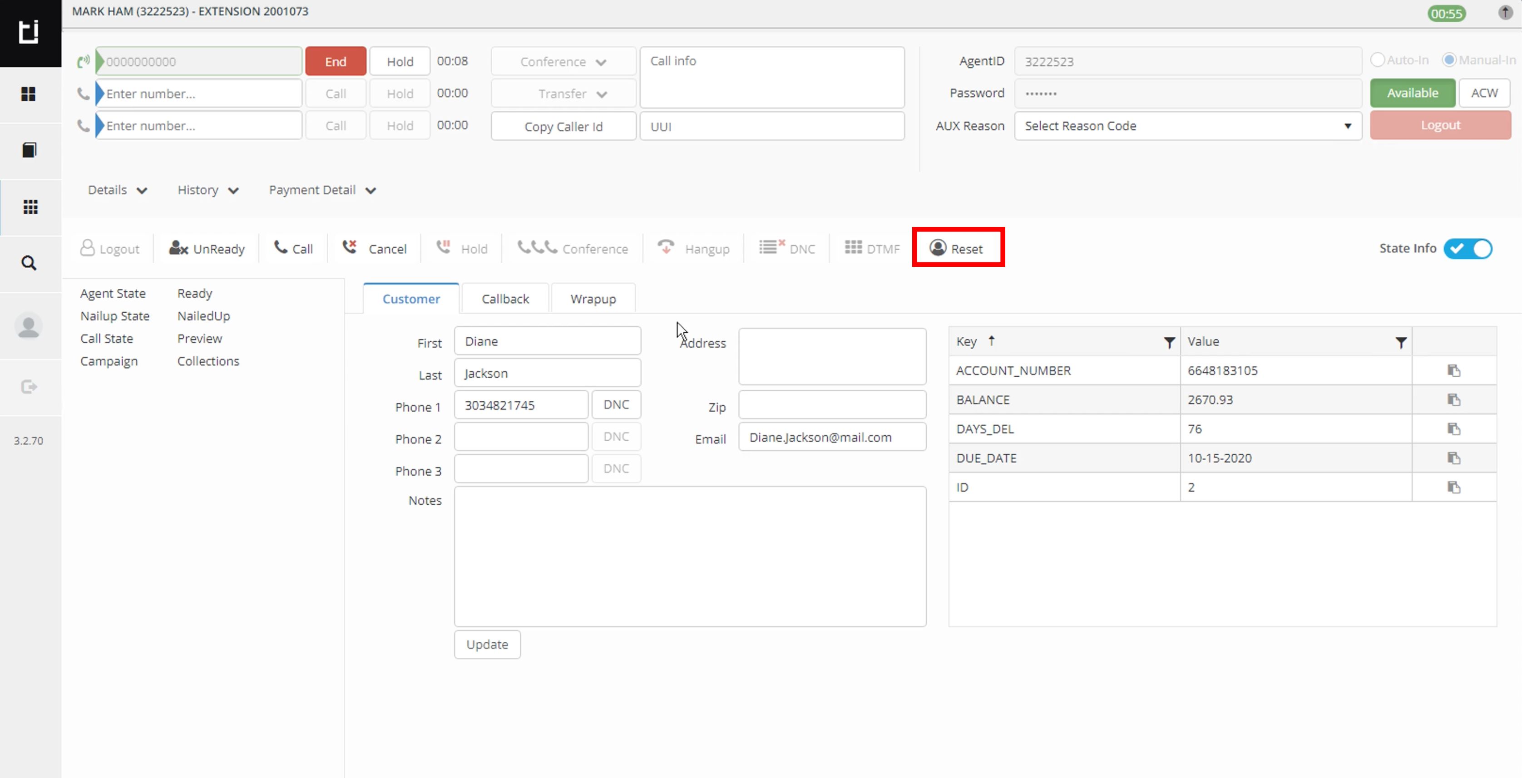Click the ti logo at top left
1522x778 pixels.
coord(28,31)
